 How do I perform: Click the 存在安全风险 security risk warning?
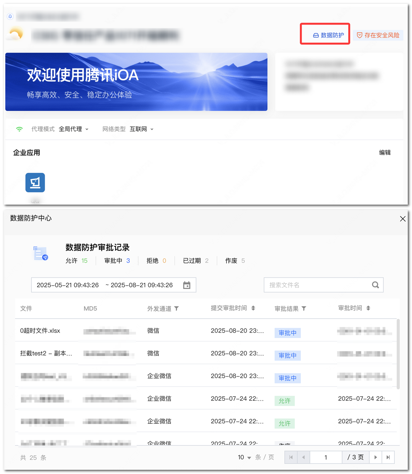click(378, 35)
